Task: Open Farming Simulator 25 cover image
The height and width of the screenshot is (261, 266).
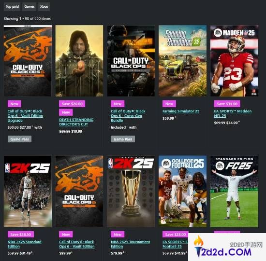Action: [x=182, y=61]
